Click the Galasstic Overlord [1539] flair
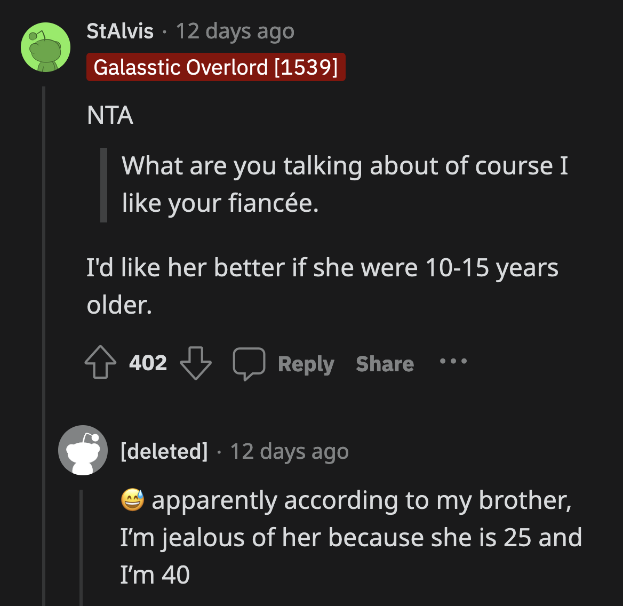This screenshot has height=606, width=623. [215, 67]
